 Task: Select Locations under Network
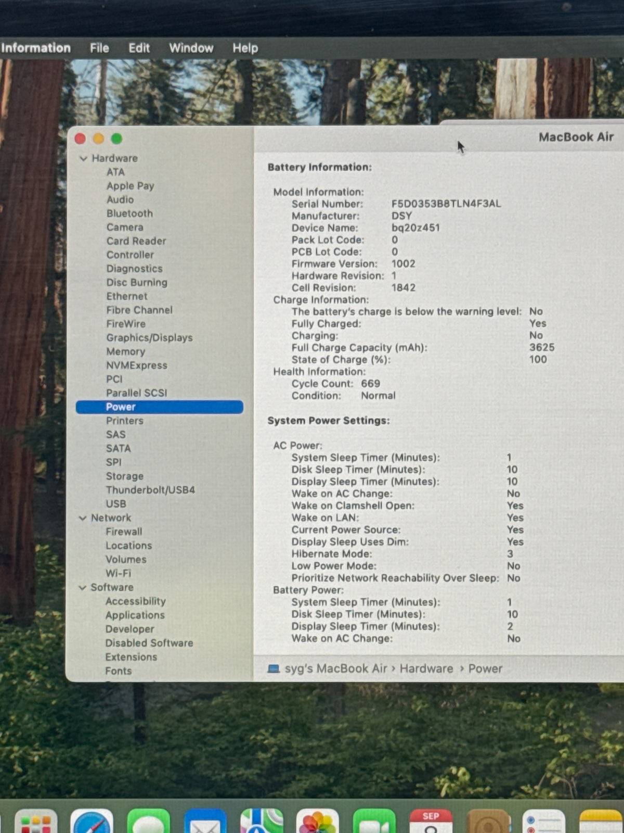[129, 546]
